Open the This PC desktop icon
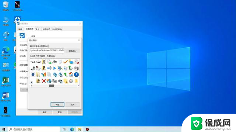The height and width of the screenshot is (132, 236). [6, 21]
